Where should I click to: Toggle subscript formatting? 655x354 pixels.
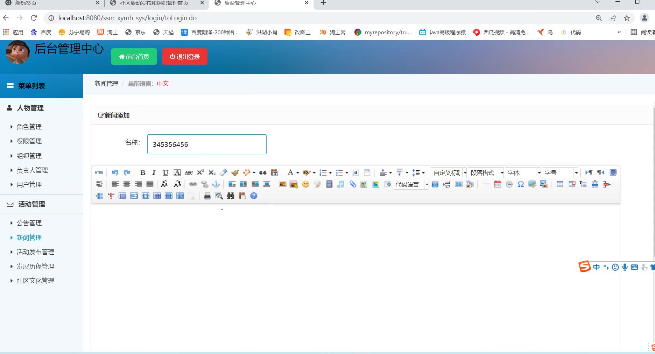click(212, 172)
